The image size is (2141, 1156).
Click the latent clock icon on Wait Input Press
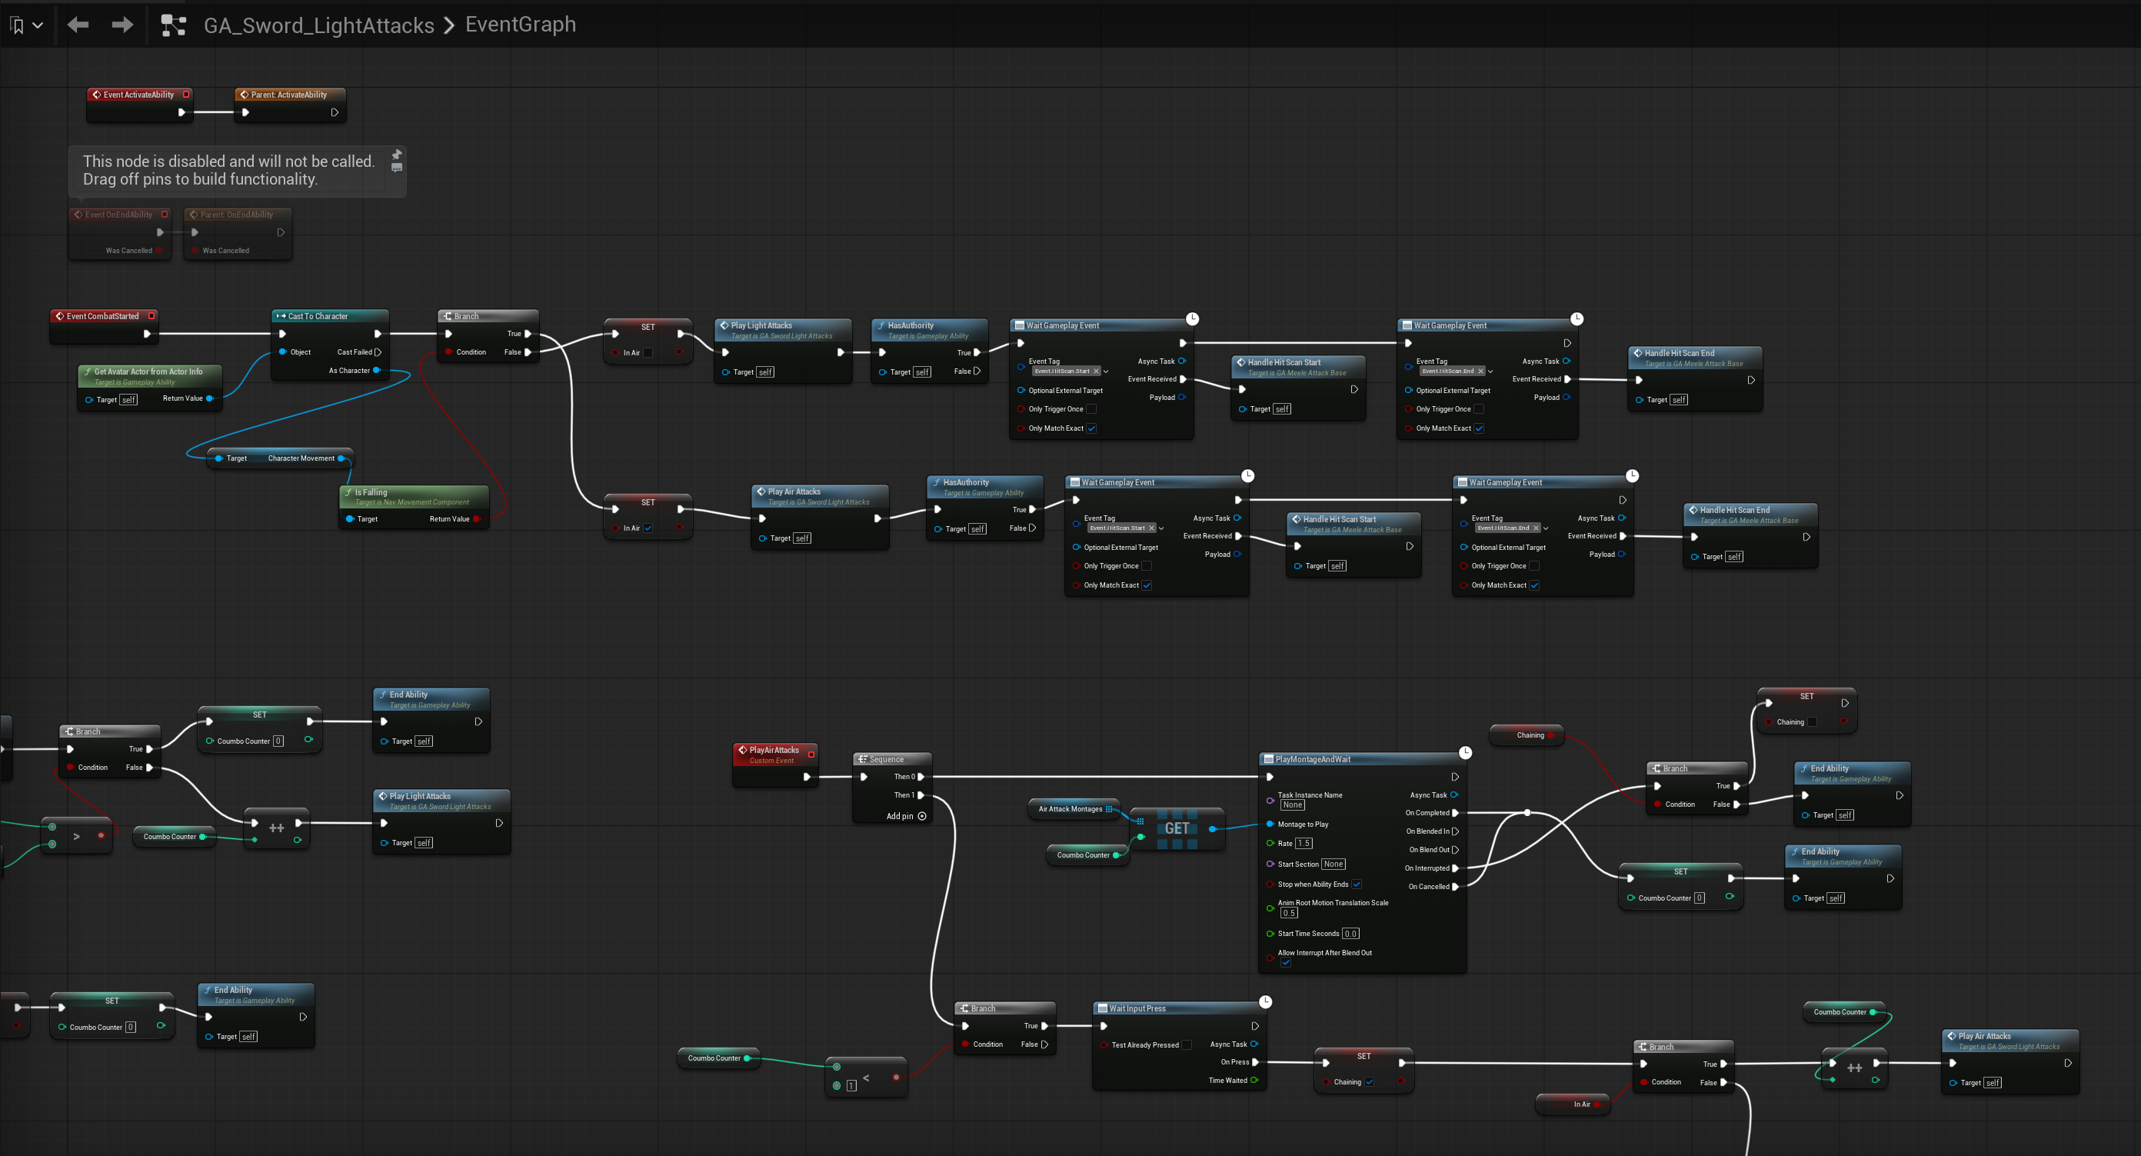tap(1265, 1001)
